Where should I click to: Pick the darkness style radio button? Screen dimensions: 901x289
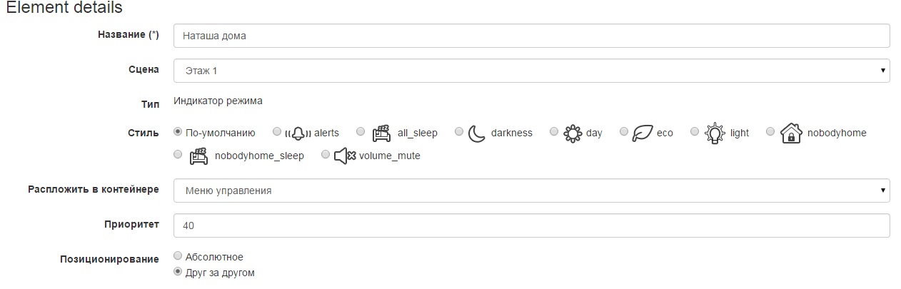tap(459, 132)
